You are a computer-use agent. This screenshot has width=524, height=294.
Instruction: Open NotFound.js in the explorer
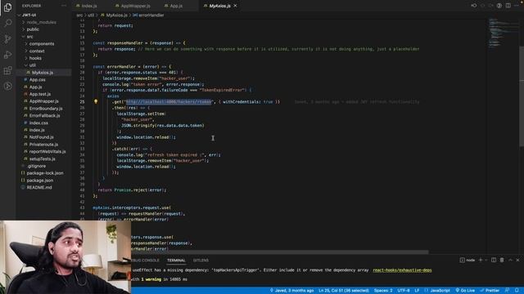click(x=41, y=137)
